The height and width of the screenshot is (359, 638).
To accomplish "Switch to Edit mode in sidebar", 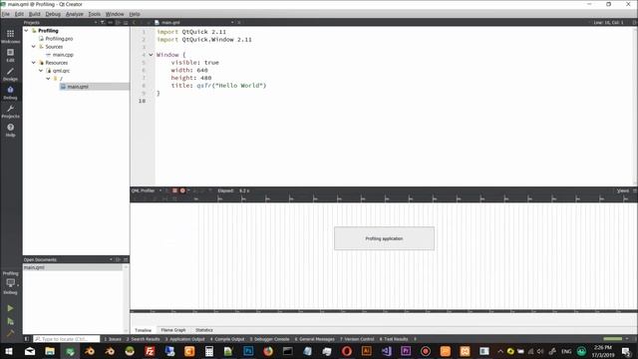I will coord(10,55).
